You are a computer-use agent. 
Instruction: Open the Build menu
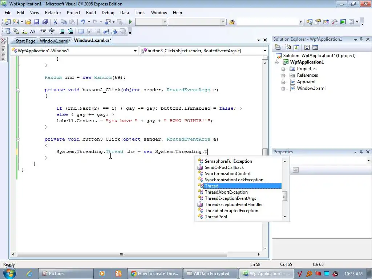(x=91, y=13)
